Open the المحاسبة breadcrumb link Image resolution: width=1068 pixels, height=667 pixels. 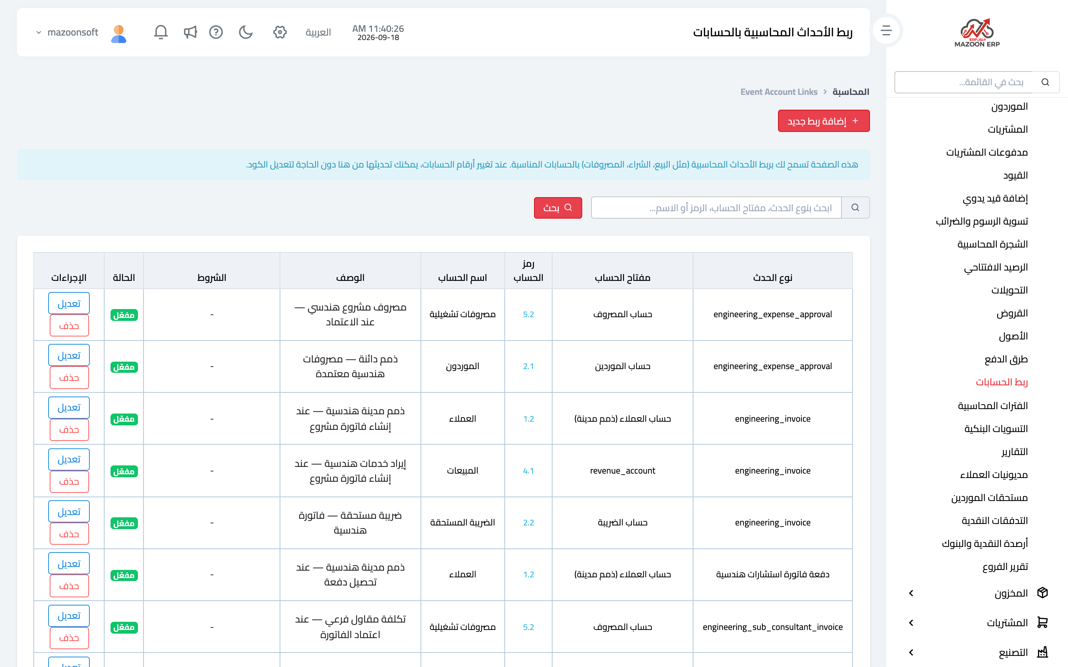pos(851,92)
